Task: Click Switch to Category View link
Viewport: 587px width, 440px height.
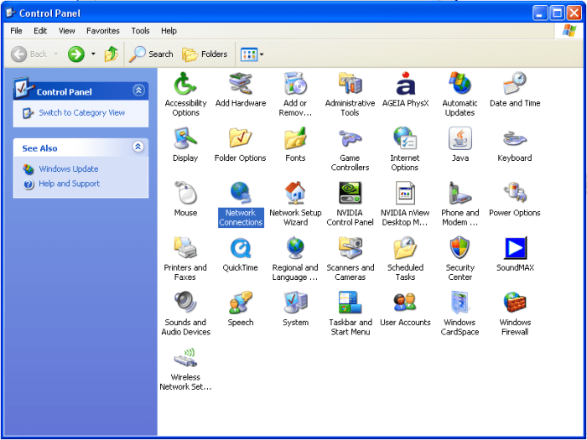Action: (x=82, y=112)
